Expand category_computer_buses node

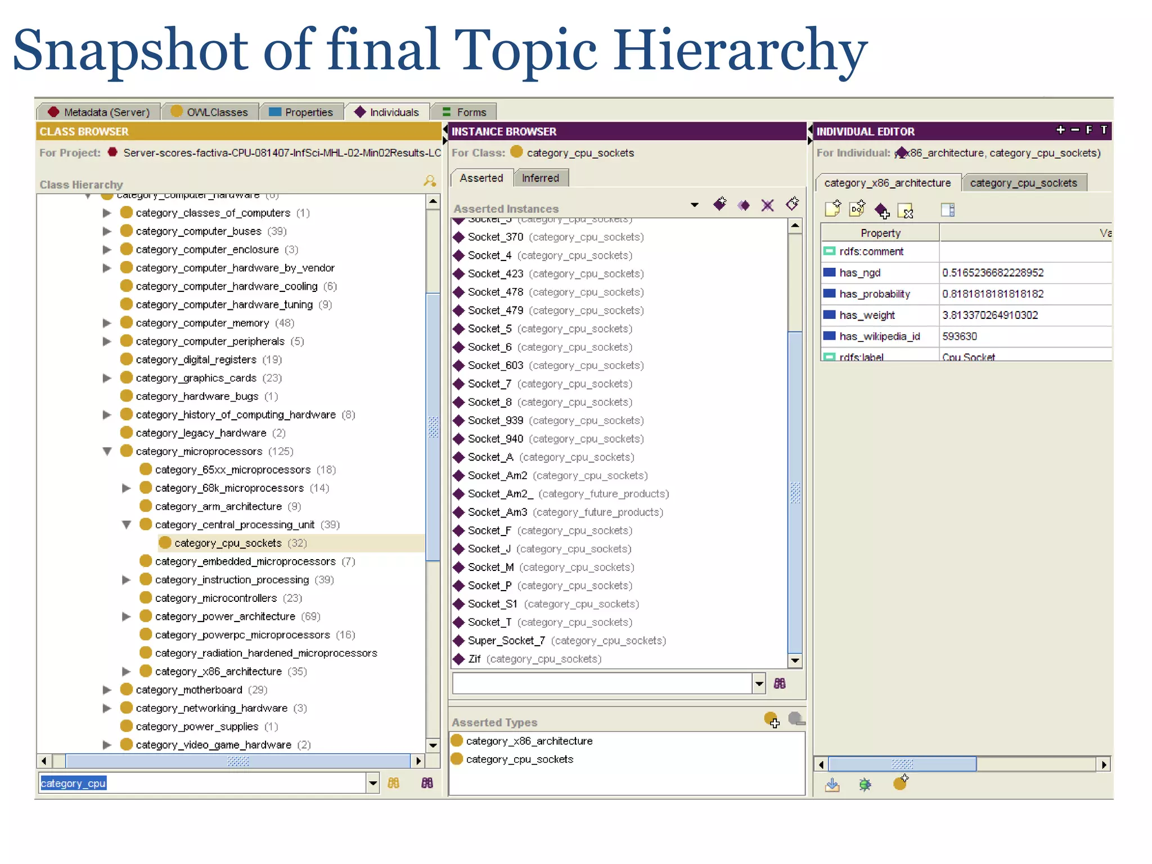coord(107,231)
